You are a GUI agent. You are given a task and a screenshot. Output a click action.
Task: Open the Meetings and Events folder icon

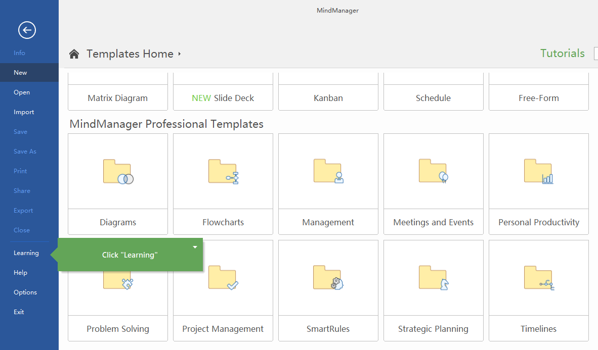pos(434,171)
